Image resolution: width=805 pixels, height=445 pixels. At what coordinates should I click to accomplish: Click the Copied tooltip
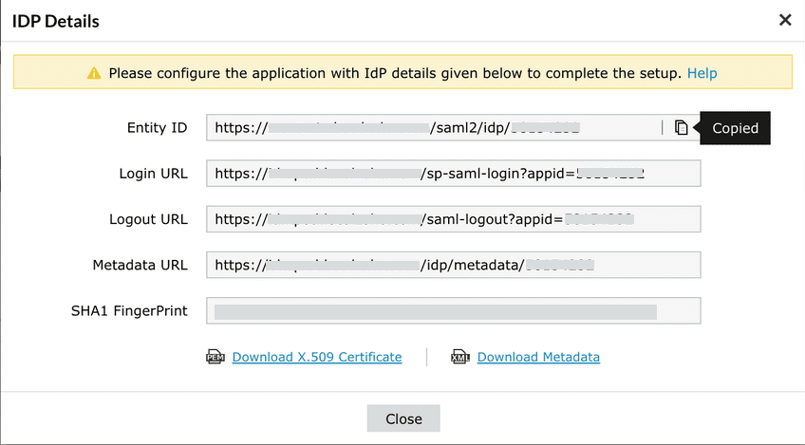735,128
